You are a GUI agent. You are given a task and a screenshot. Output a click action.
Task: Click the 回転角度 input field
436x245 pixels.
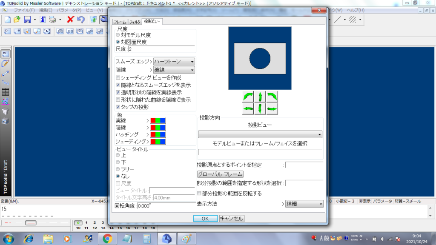tap(166, 206)
